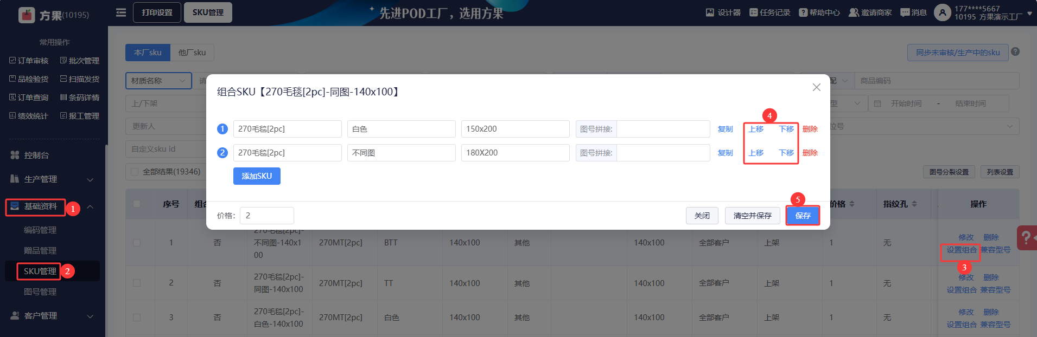Viewport: 1037px width, 337px height.
Task: Open 邀请商家 invite merchants
Action: click(x=870, y=12)
